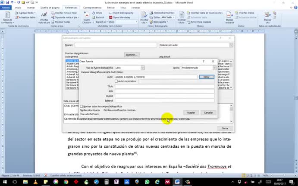Screen dimensions: 298x186
Task: Open the Tabla de contenido gallery
Action: 7,18
